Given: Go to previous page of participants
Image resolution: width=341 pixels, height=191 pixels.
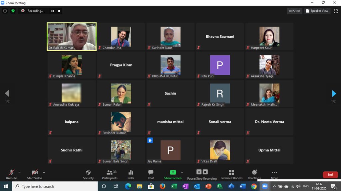Looking at the screenshot, I should (x=7, y=94).
